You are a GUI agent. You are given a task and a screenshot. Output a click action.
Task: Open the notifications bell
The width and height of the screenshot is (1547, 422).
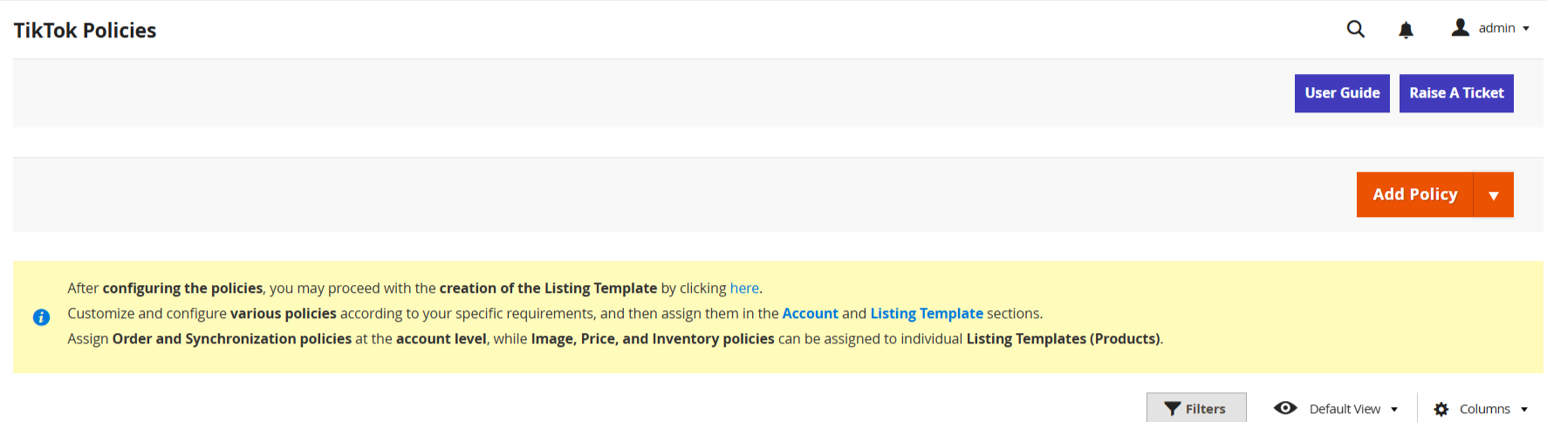[1406, 31]
